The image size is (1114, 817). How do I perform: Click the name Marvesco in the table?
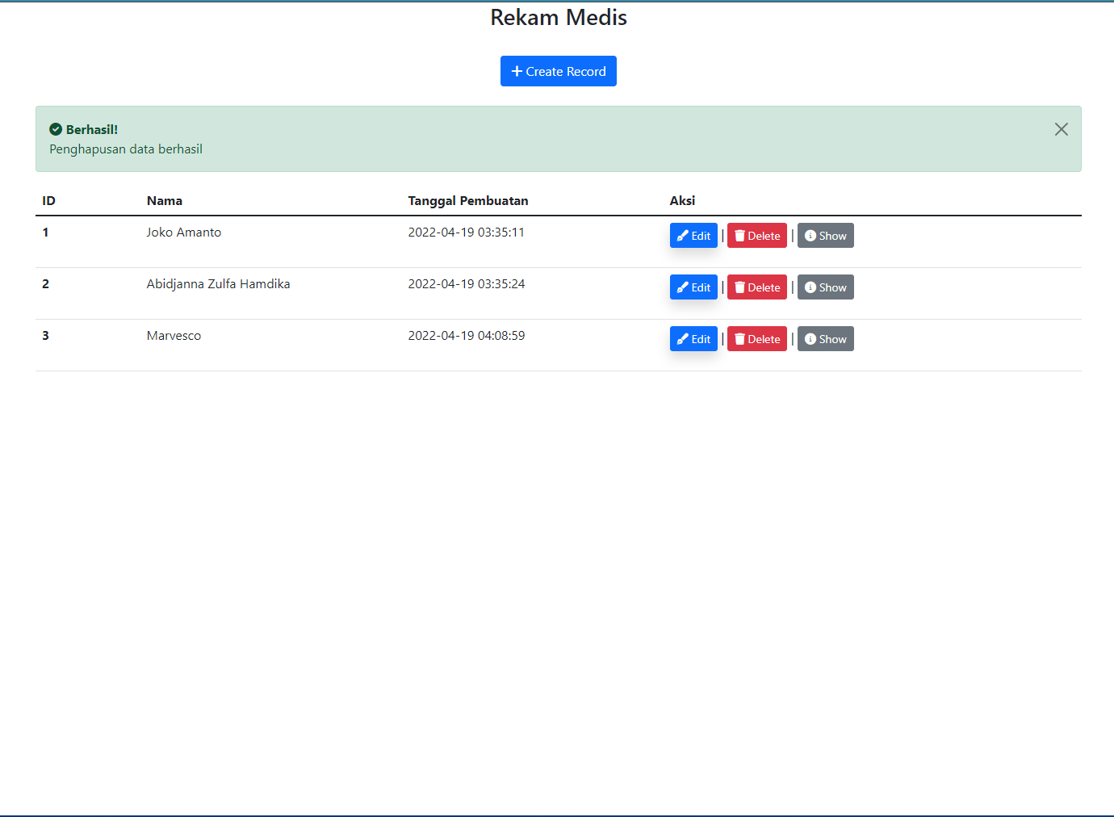[174, 335]
